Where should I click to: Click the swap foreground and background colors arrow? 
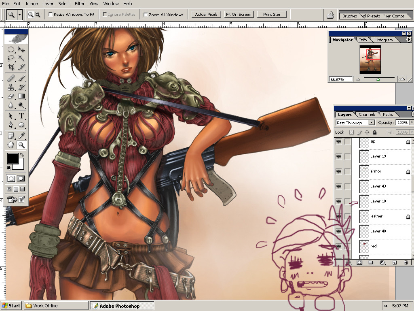click(x=22, y=154)
